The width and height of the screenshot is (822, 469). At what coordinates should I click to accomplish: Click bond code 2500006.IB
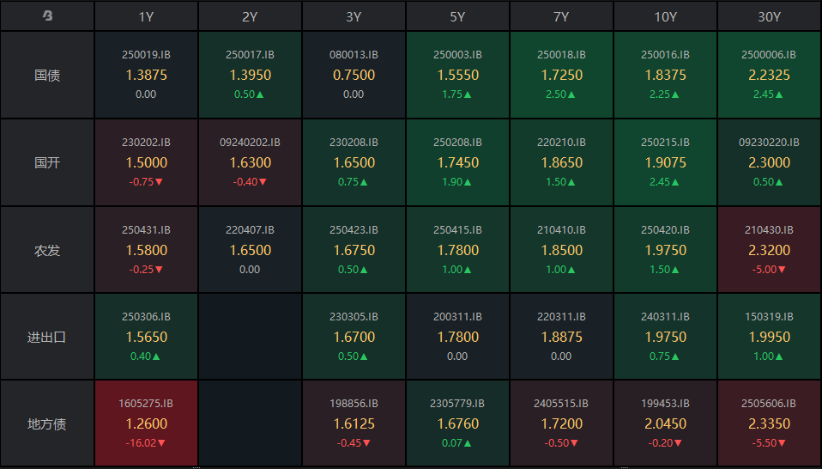[769, 55]
